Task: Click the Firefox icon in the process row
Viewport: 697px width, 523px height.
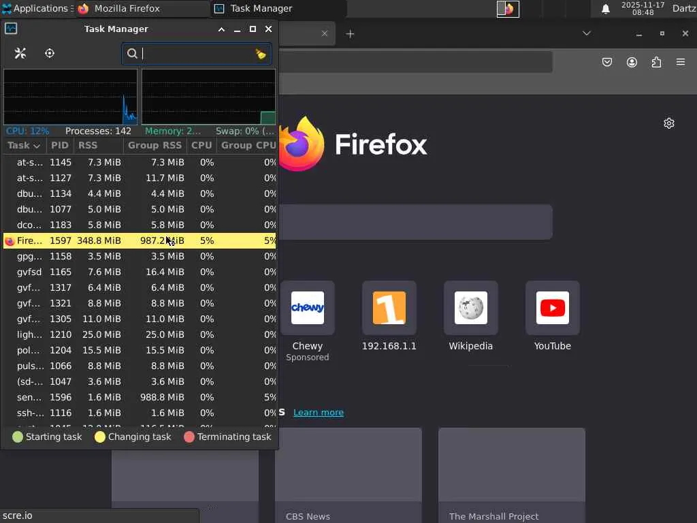Action: [x=10, y=241]
